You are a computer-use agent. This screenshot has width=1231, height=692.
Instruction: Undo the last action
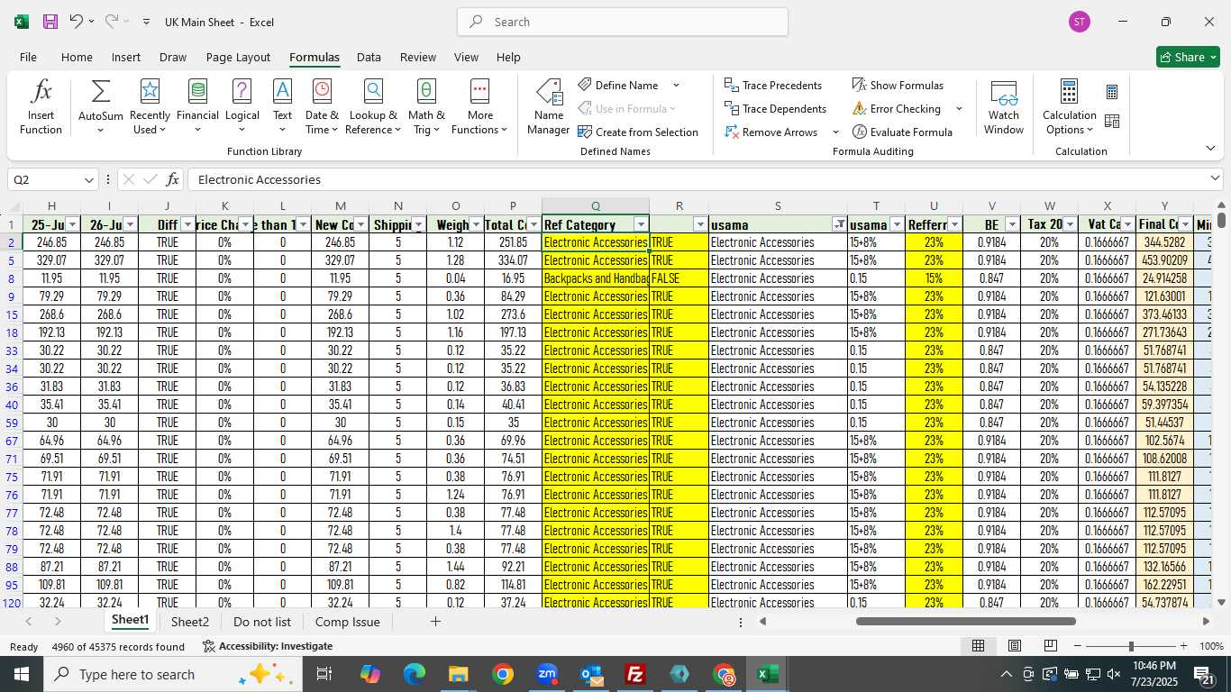tap(77, 22)
